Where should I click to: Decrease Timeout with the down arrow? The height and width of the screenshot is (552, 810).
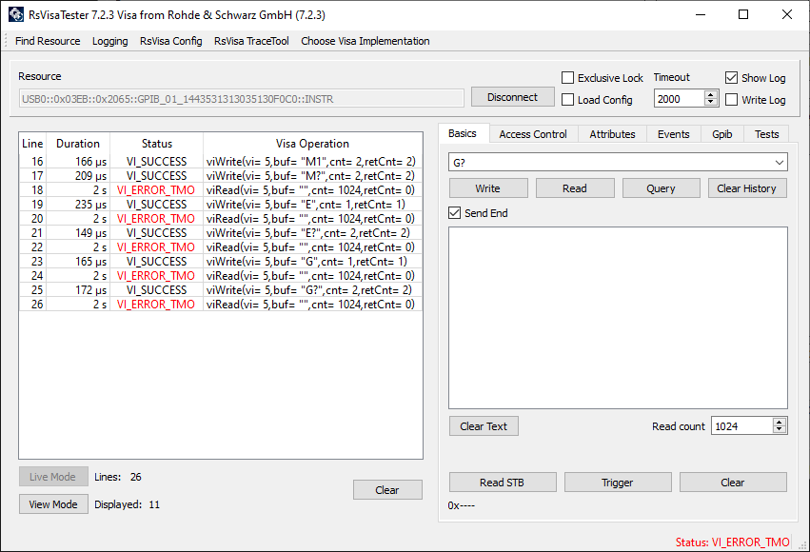711,103
